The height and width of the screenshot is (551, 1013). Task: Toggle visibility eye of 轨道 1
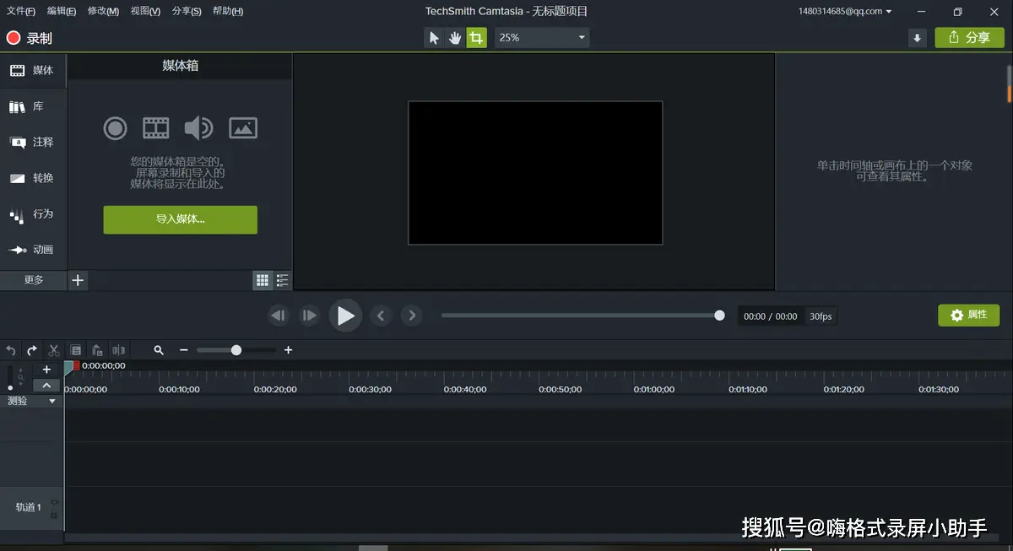click(x=55, y=502)
